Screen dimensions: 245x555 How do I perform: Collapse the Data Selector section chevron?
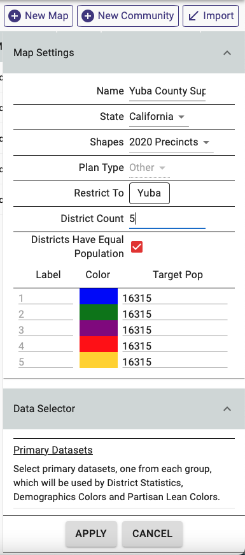pyautogui.click(x=227, y=409)
